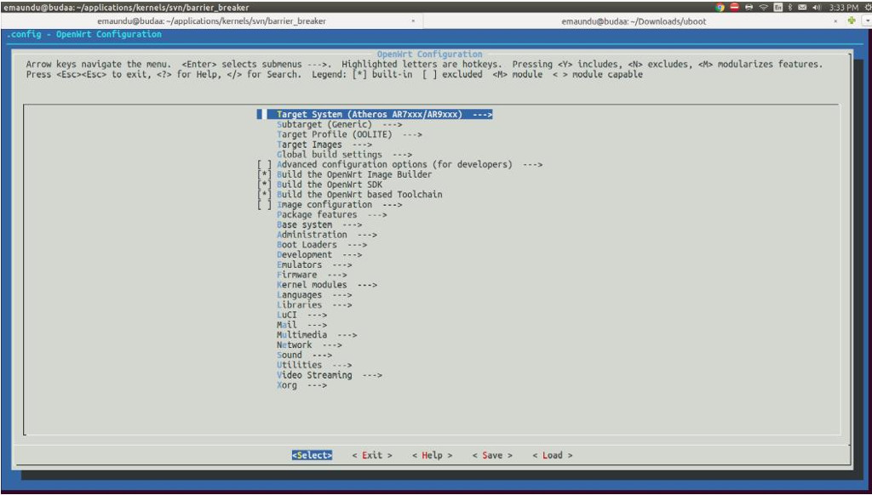Toggle Advanced configuration options checkbox
Screen dimensions: 872x495
264,164
